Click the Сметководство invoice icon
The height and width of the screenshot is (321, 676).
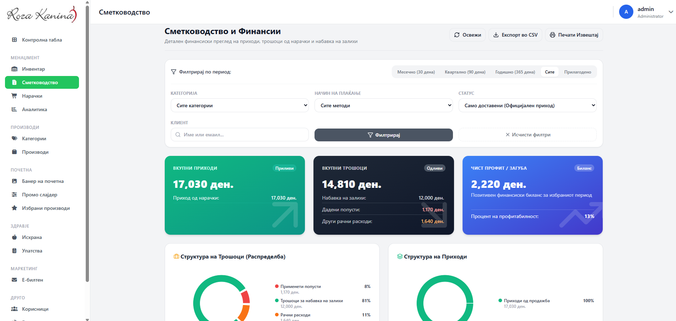coord(14,82)
